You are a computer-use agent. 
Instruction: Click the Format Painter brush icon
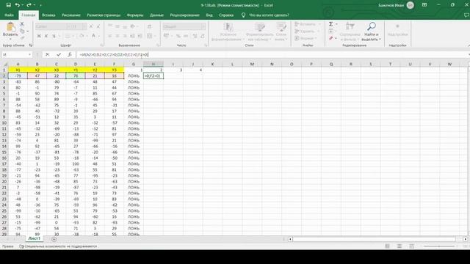pyautogui.click(x=22, y=37)
